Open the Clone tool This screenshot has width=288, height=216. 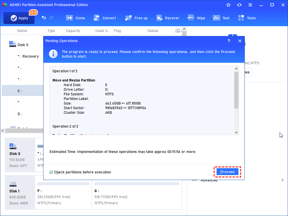point(75,18)
